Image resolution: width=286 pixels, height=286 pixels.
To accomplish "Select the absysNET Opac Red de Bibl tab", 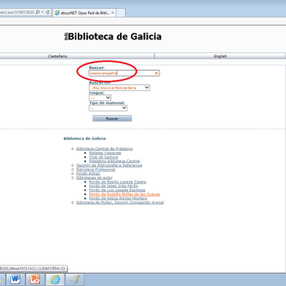I will 85,13.
